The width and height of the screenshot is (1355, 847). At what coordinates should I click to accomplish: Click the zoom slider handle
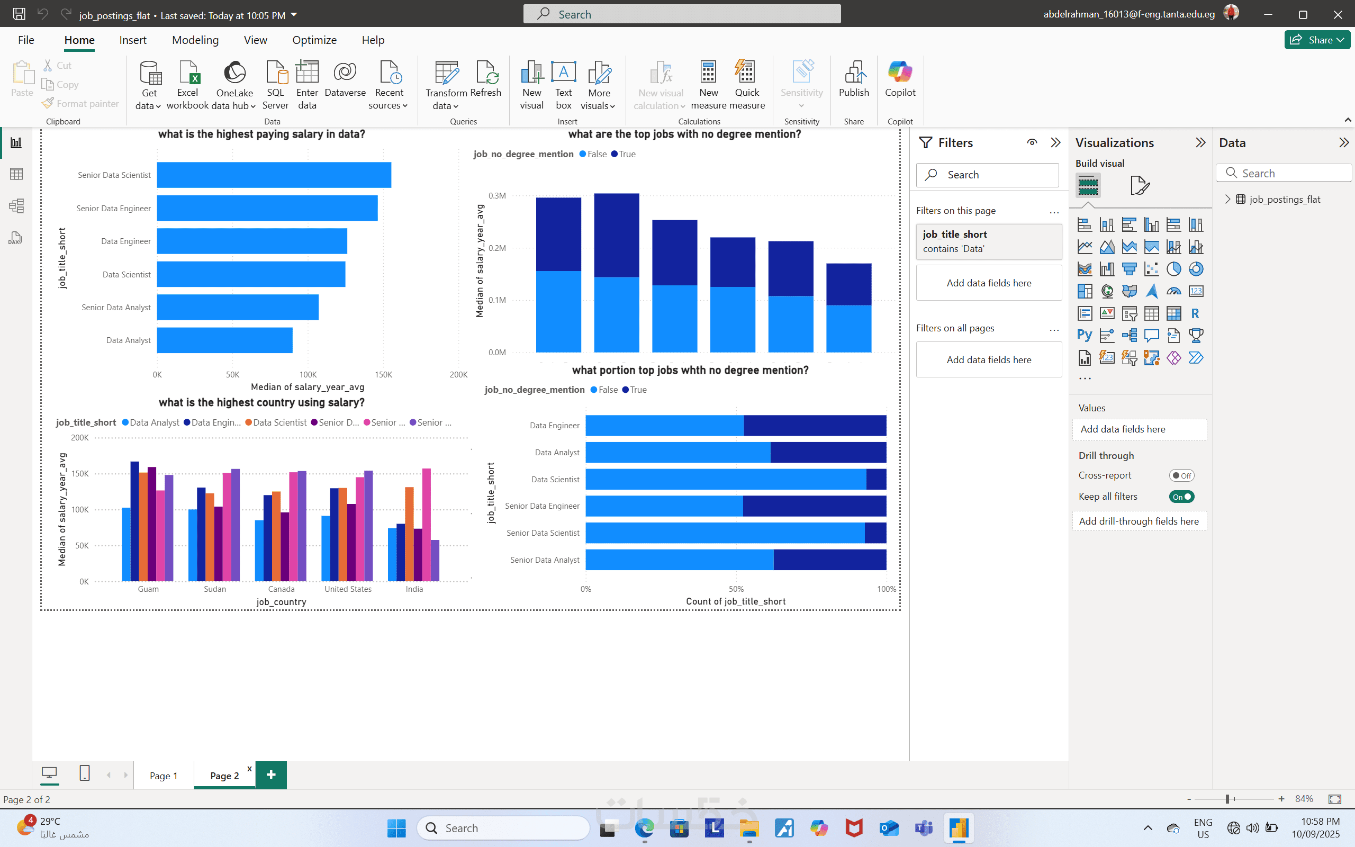pos(1226,799)
